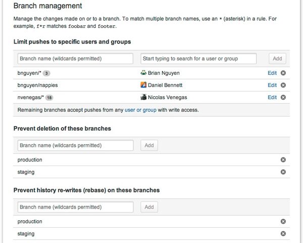
Task: Click Add under Prevent history re-writes
Action: tap(149, 207)
